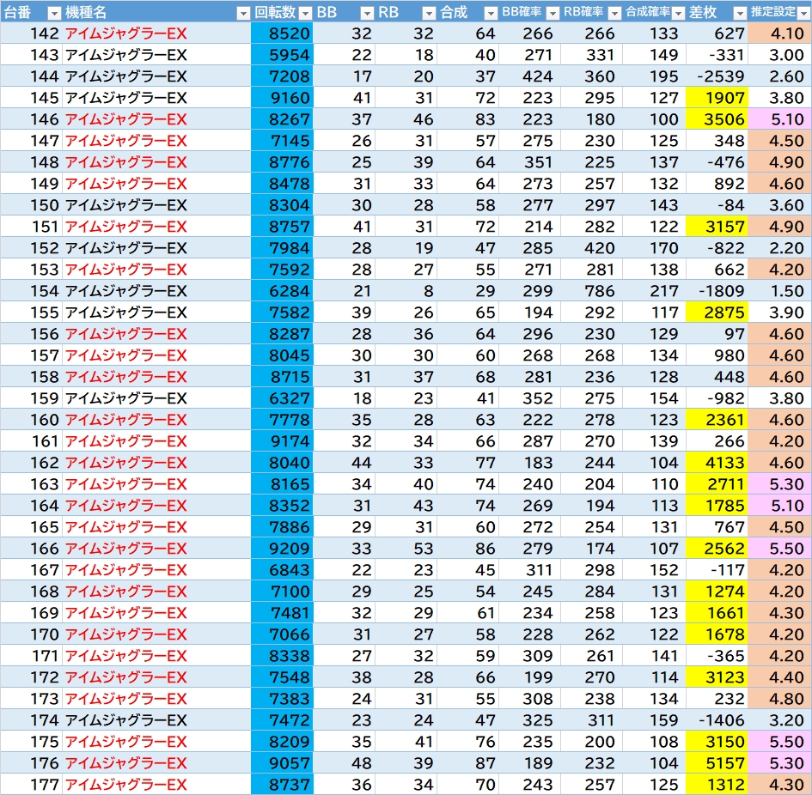This screenshot has width=812, height=795.
Task: Select rotation count cell 9209
Action: [282, 548]
